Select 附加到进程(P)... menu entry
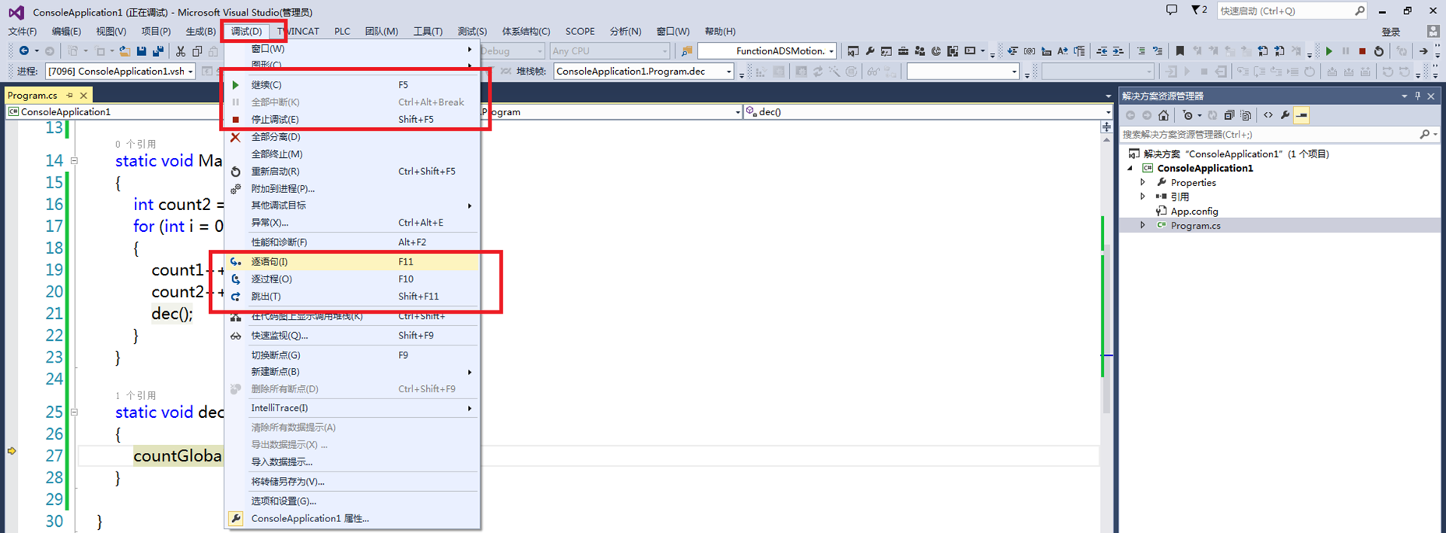 coord(351,188)
